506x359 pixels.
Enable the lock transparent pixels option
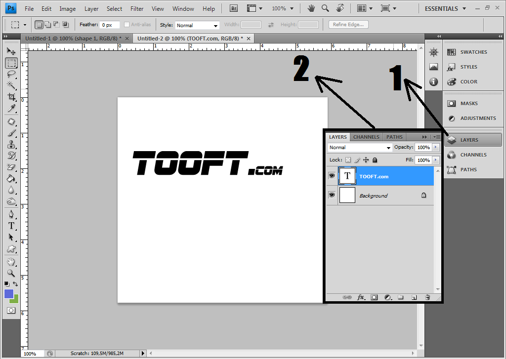point(348,160)
